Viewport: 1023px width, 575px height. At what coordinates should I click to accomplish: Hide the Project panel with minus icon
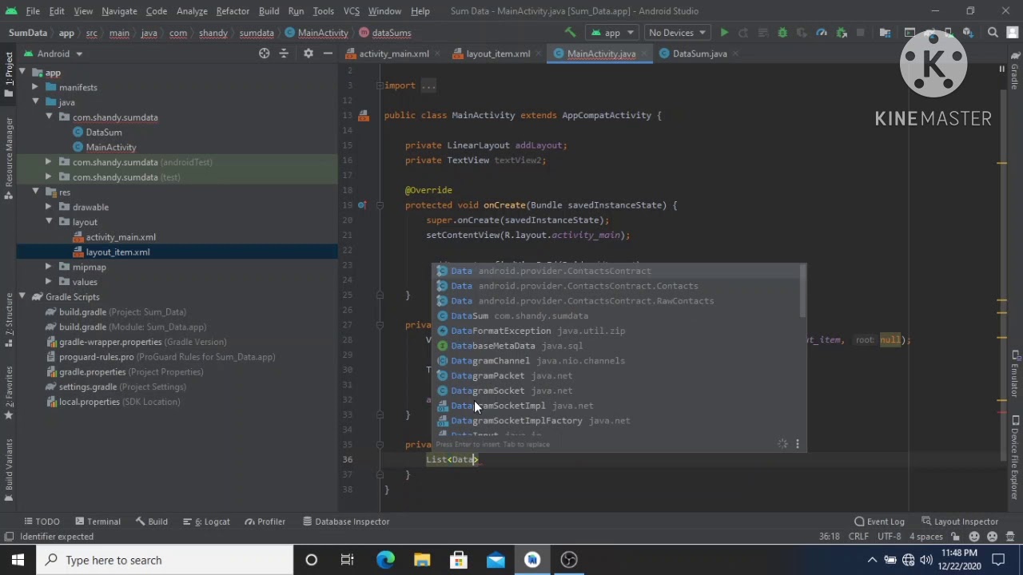(328, 54)
